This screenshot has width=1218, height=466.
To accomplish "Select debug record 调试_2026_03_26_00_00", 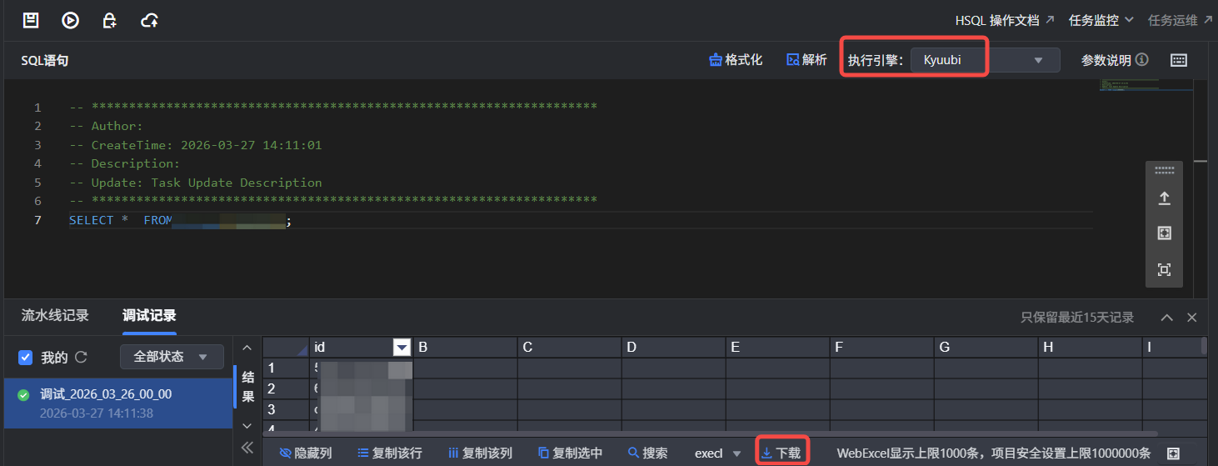I will pos(117,403).
